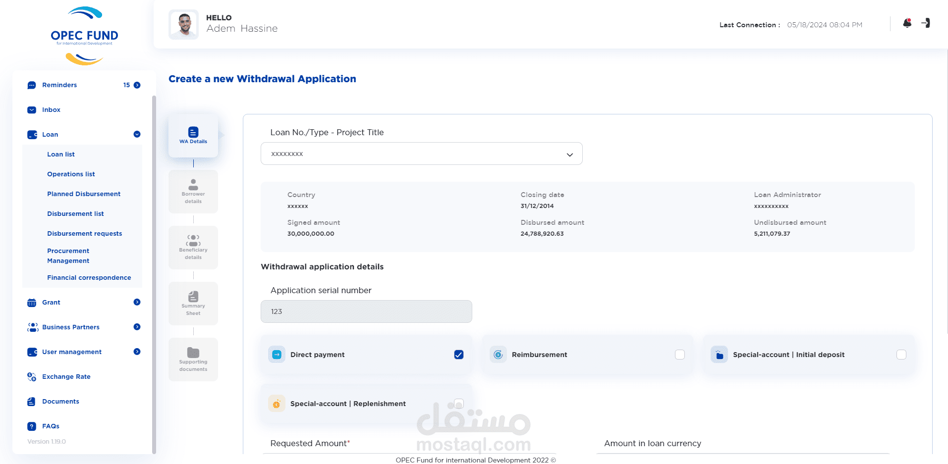Click the logout icon in header
The width and height of the screenshot is (948, 464).
[926, 23]
